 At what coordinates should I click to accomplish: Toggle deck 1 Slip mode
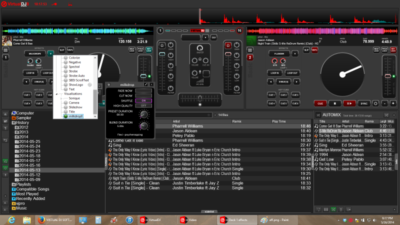point(61,50)
